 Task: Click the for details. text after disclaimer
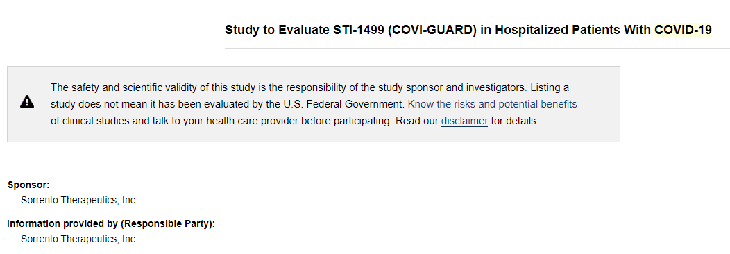pos(514,121)
